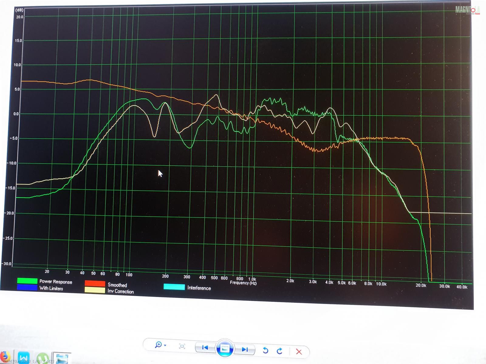Click the yellow Inv Correction swatch
This screenshot has height=364, width=486.
pos(95,290)
